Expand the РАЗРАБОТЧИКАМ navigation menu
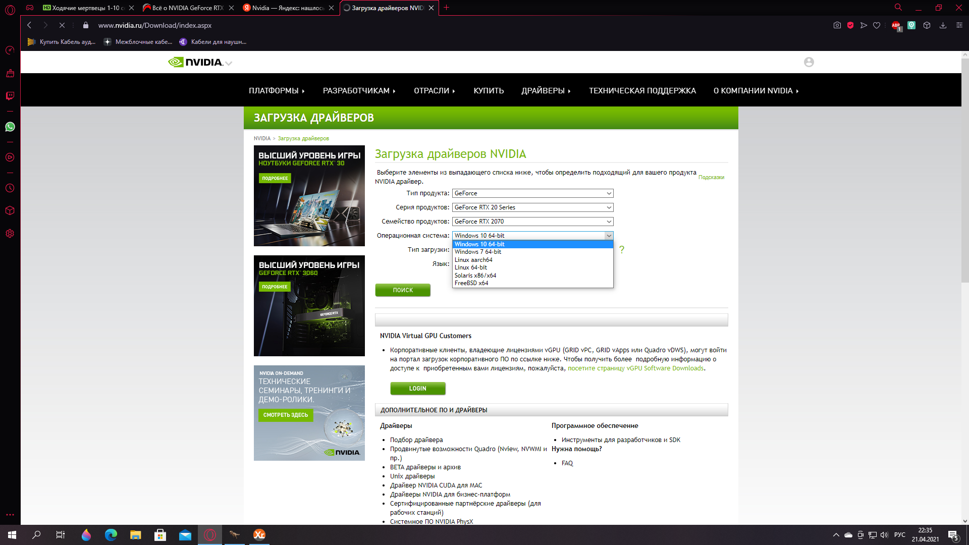 pos(359,91)
